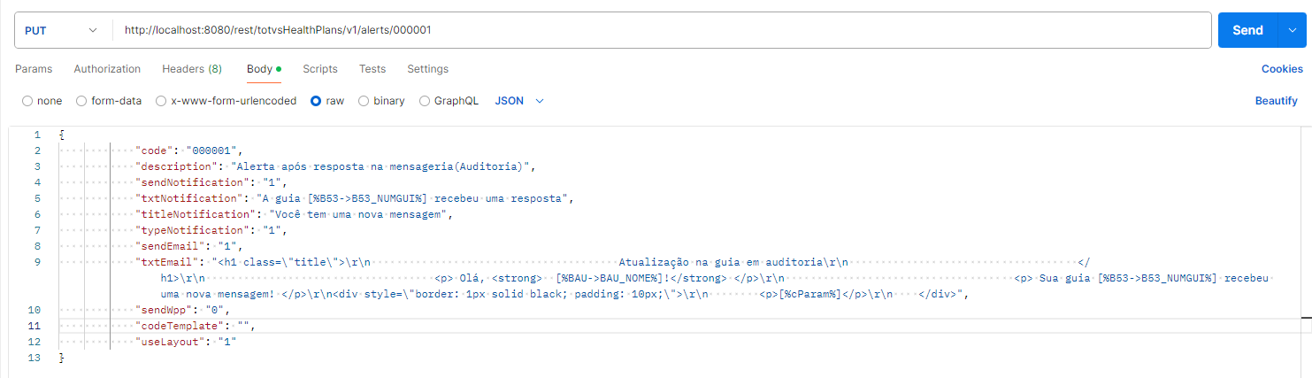Expand the JSON body format dropdown

pos(519,101)
